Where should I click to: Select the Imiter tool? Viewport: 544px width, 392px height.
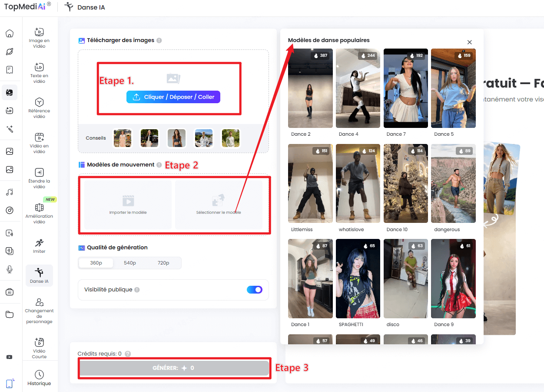[x=40, y=246]
